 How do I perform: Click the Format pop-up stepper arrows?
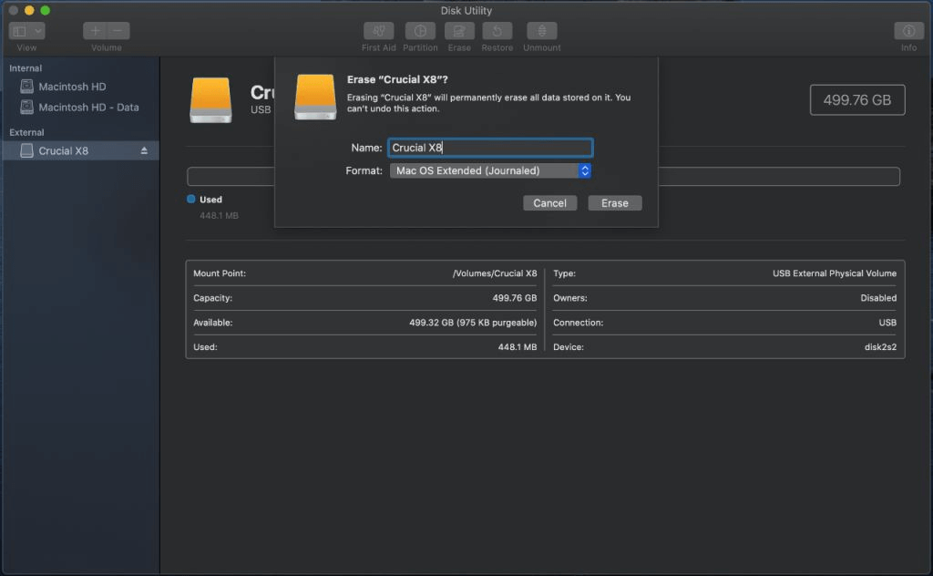pos(584,170)
